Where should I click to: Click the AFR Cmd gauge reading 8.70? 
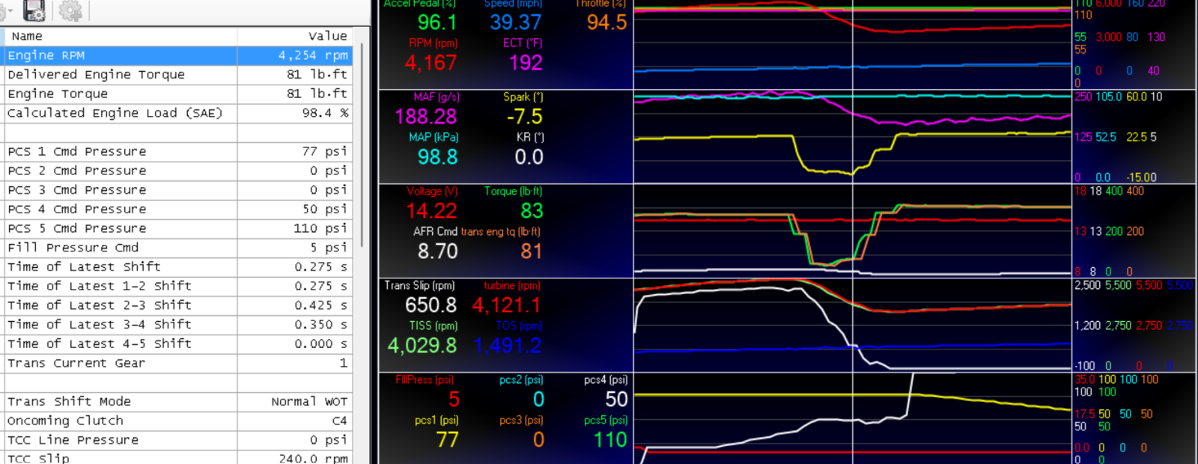437,251
